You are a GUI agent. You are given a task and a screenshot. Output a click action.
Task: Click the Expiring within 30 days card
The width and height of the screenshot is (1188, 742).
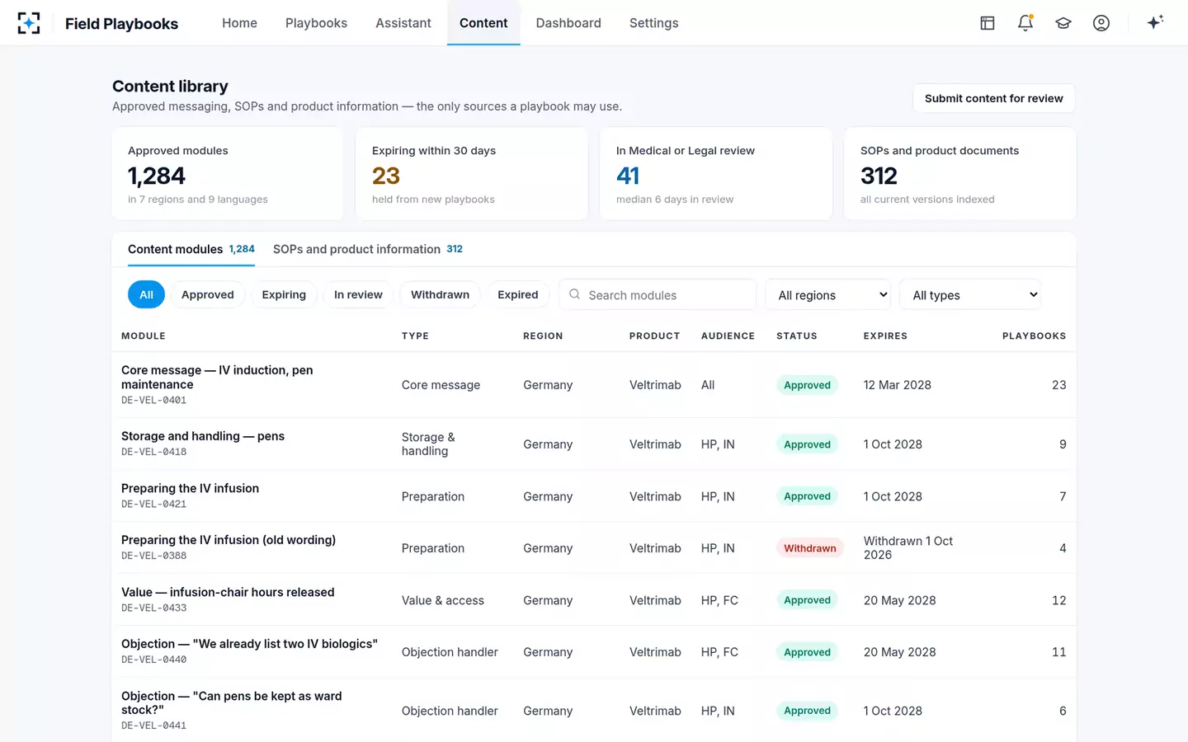pyautogui.click(x=472, y=173)
